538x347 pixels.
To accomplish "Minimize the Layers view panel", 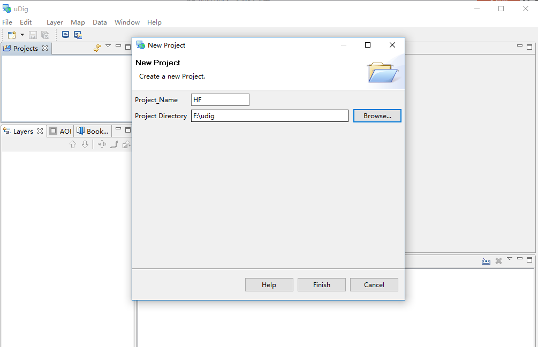I will click(118, 128).
